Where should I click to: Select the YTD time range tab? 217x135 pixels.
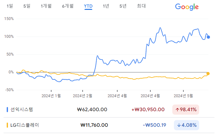point(88,6)
